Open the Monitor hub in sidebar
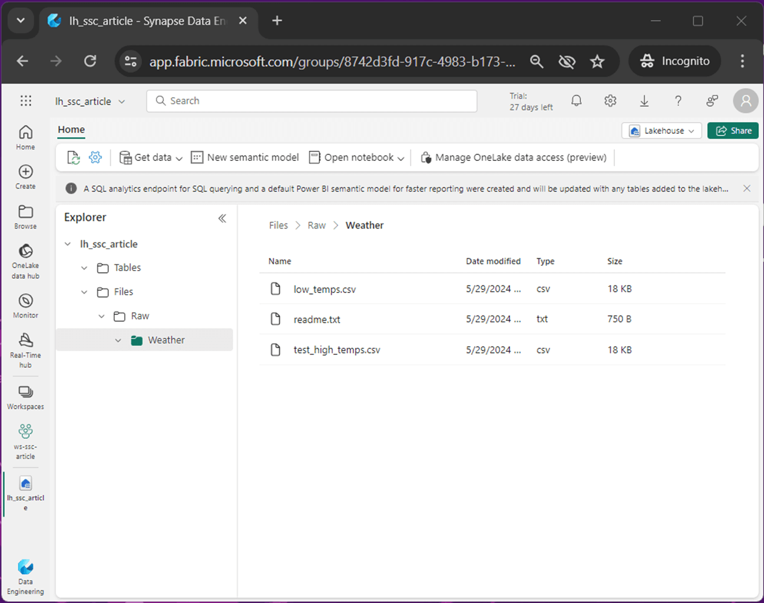This screenshot has height=603, width=764. click(x=25, y=301)
